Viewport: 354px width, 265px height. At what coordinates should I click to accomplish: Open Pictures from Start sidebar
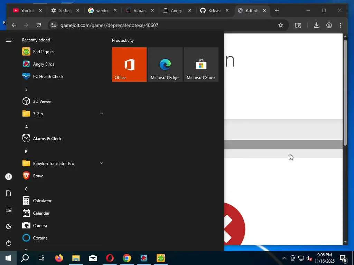pyautogui.click(x=9, y=210)
